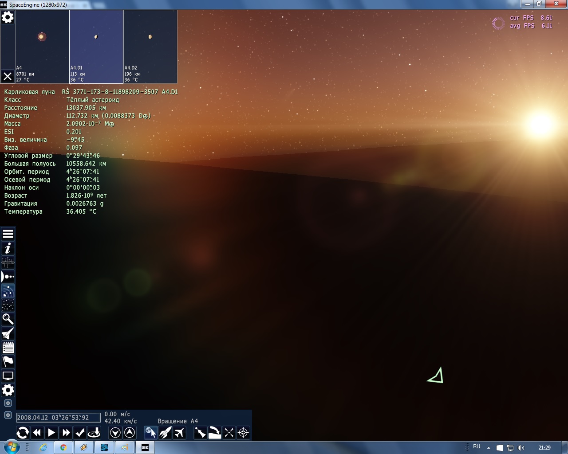Open the main menu hamburger icon
568x454 pixels.
[8, 234]
